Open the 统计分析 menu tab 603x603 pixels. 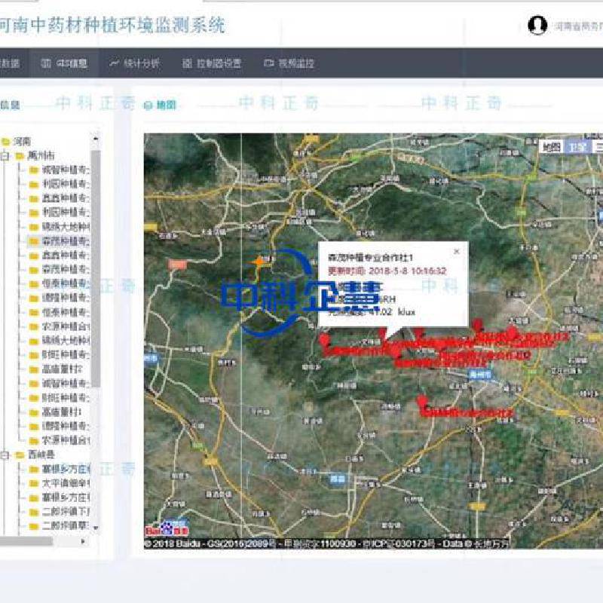(135, 63)
